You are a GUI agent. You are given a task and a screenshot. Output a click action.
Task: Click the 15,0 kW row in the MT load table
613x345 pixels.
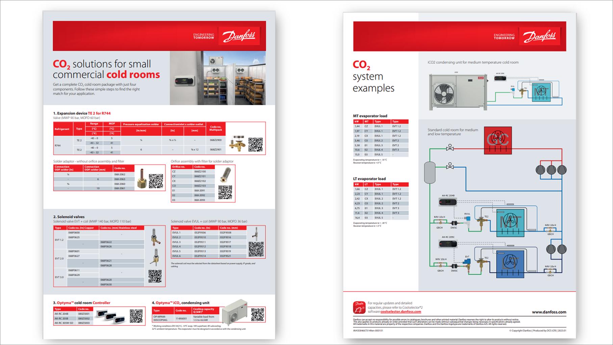click(x=381, y=155)
